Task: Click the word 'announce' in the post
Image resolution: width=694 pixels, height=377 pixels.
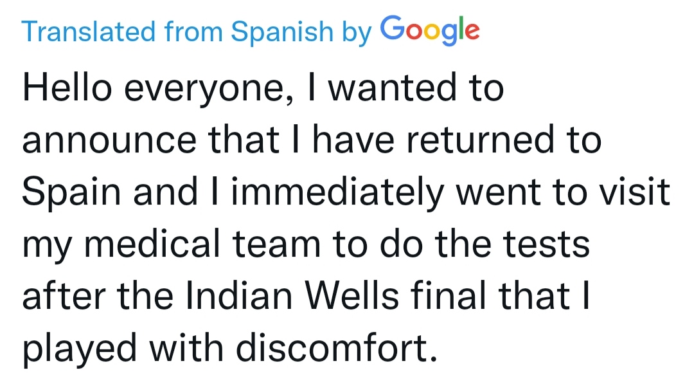Action: [x=109, y=140]
